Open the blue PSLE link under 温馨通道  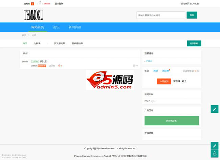(149, 61)
